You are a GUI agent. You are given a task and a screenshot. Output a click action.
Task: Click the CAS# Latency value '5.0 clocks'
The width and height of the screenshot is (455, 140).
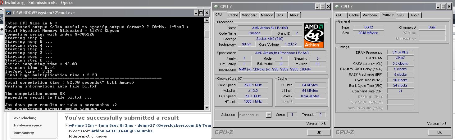pyautogui.click(x=400, y=64)
